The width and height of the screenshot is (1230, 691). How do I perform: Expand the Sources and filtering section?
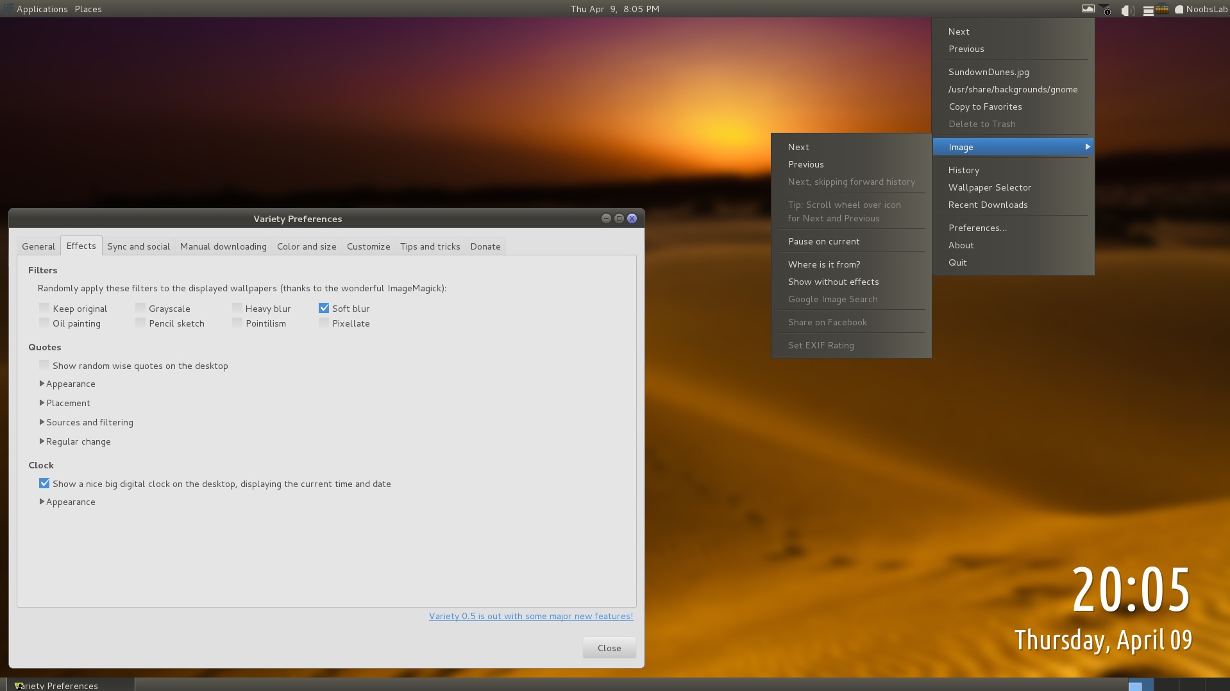(42, 422)
